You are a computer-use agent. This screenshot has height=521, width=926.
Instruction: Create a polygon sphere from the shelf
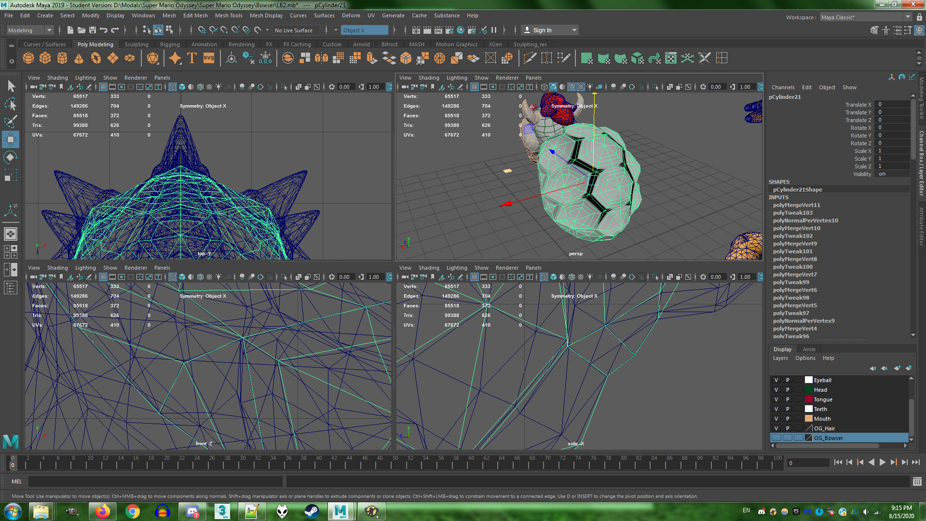(x=28, y=58)
